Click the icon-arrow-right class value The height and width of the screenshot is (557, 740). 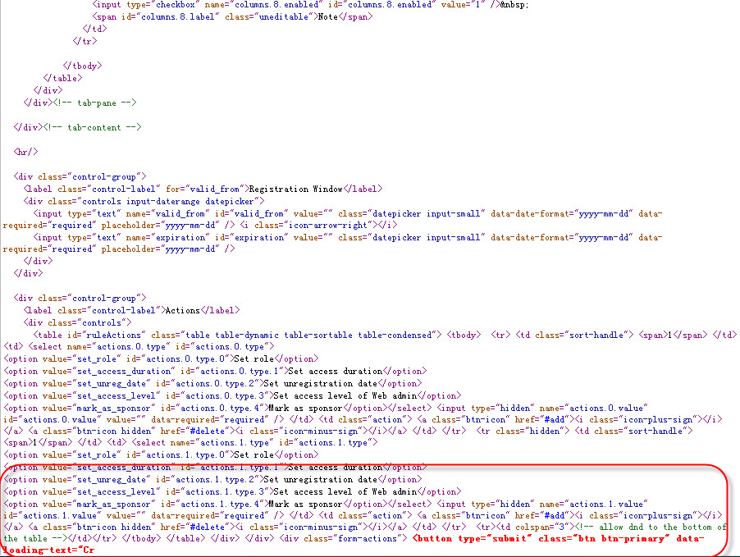(x=347, y=225)
